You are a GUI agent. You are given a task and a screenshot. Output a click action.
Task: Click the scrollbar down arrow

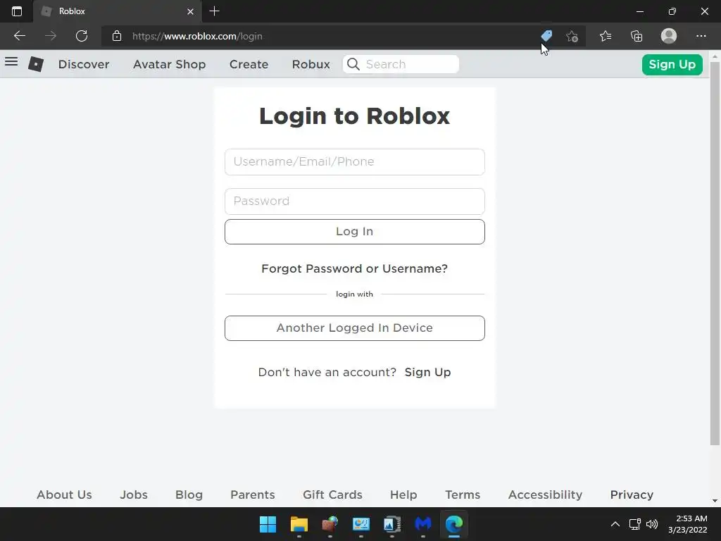pyautogui.click(x=715, y=501)
